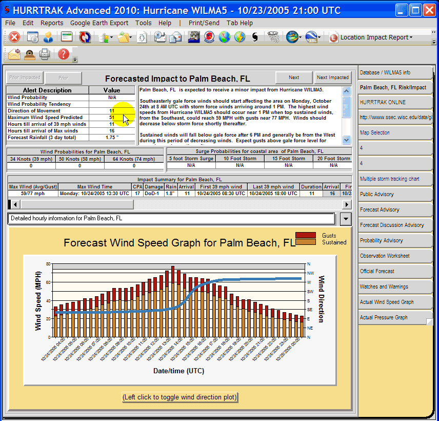The height and width of the screenshot is (421, 439).
Task: Click the Location Impact Report icon
Action: click(x=333, y=37)
